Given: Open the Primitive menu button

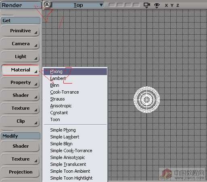Looking at the screenshot, I should point(20,31).
